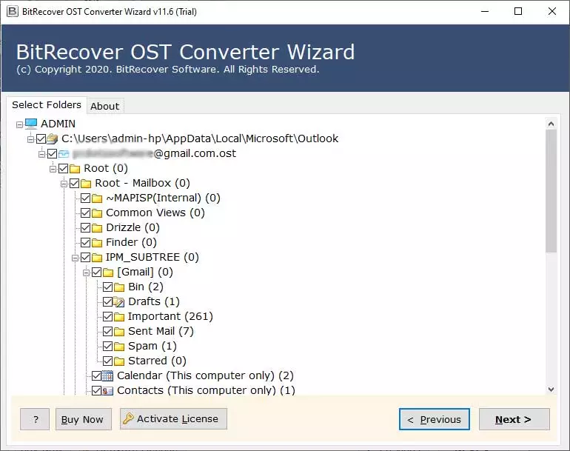
Task: Click the Starred folder icon
Action: pos(119,361)
